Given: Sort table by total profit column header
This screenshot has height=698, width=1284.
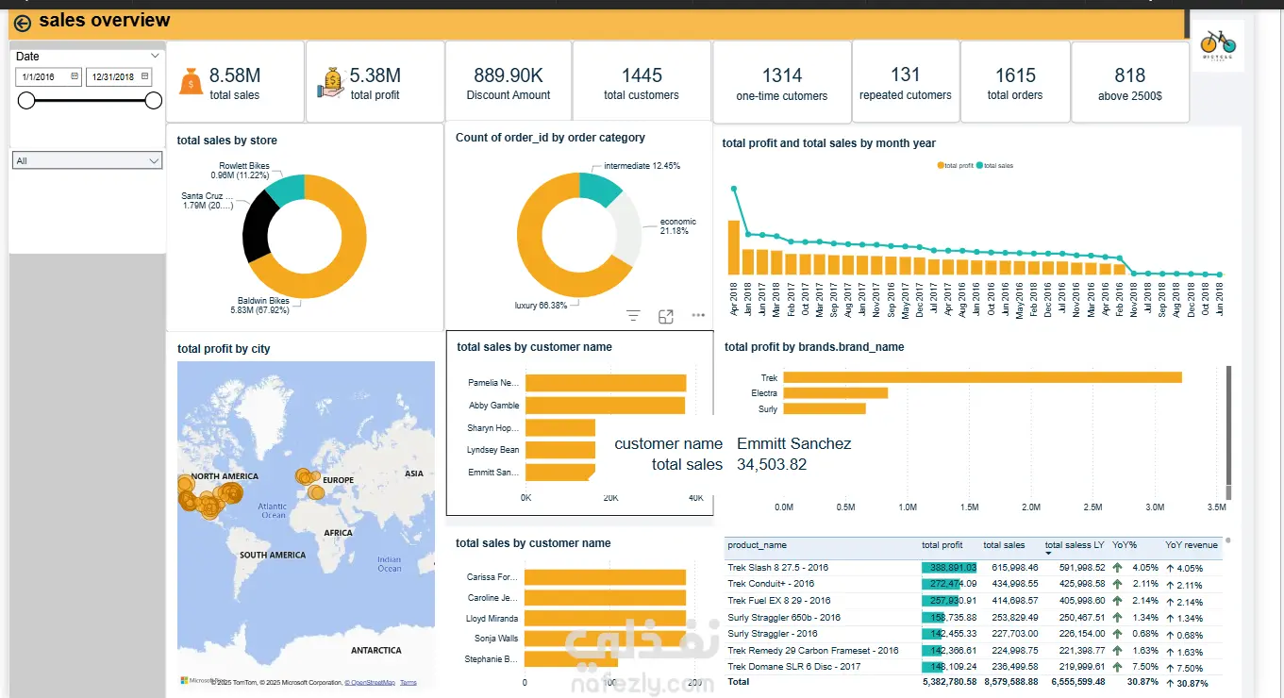Looking at the screenshot, I should (942, 545).
